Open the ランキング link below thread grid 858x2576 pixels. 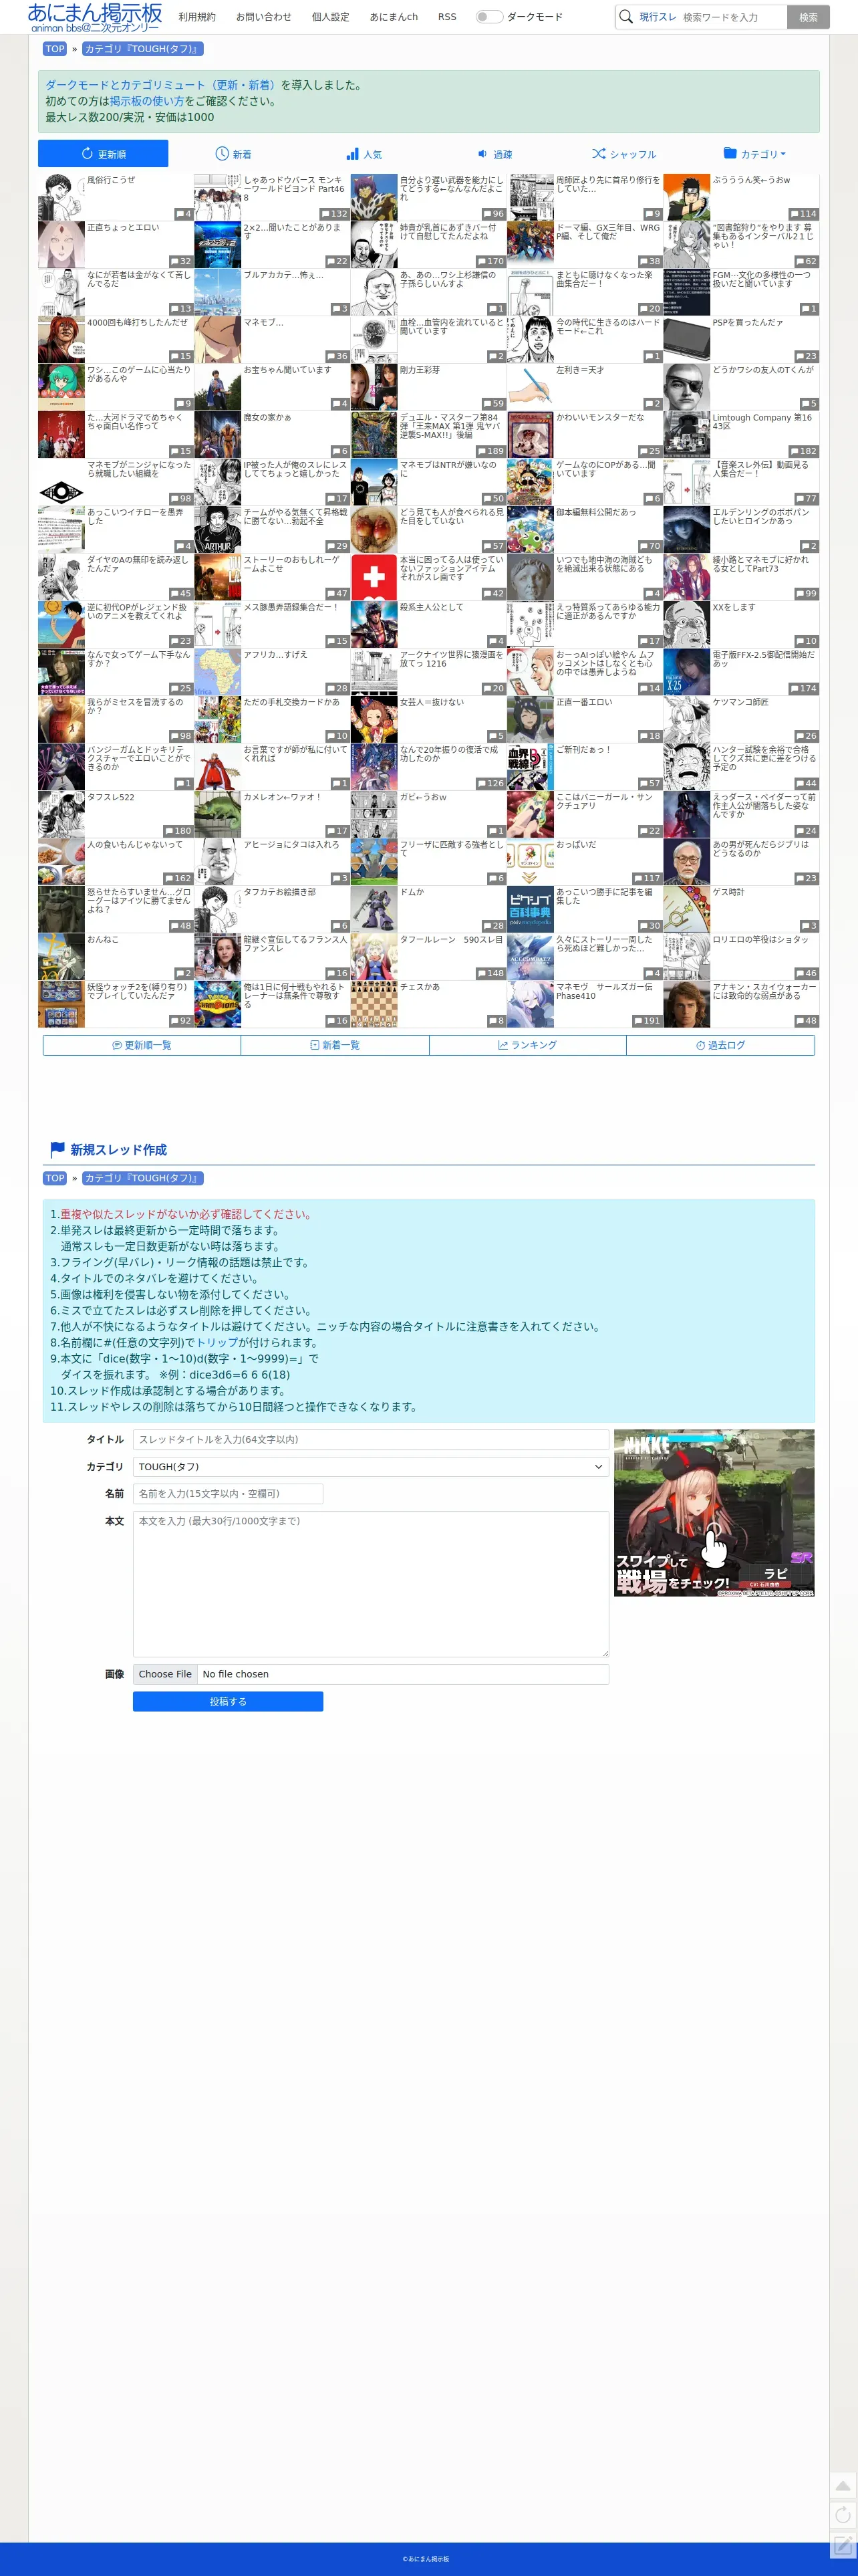528,1045
